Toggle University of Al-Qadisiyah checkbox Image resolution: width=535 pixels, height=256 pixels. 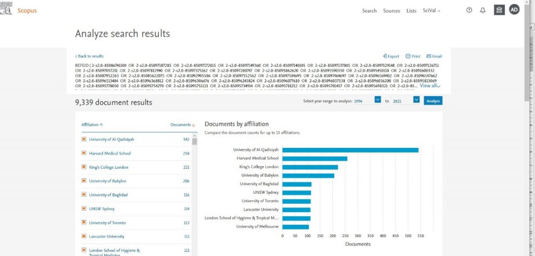84,139
